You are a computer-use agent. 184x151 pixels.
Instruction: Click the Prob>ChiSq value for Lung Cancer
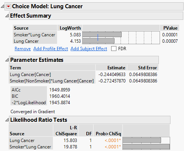(113, 141)
